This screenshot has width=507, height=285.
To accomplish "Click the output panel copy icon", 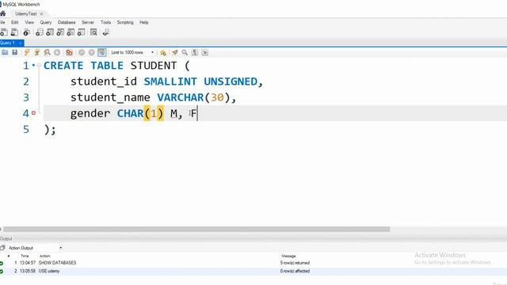I will [2, 248].
